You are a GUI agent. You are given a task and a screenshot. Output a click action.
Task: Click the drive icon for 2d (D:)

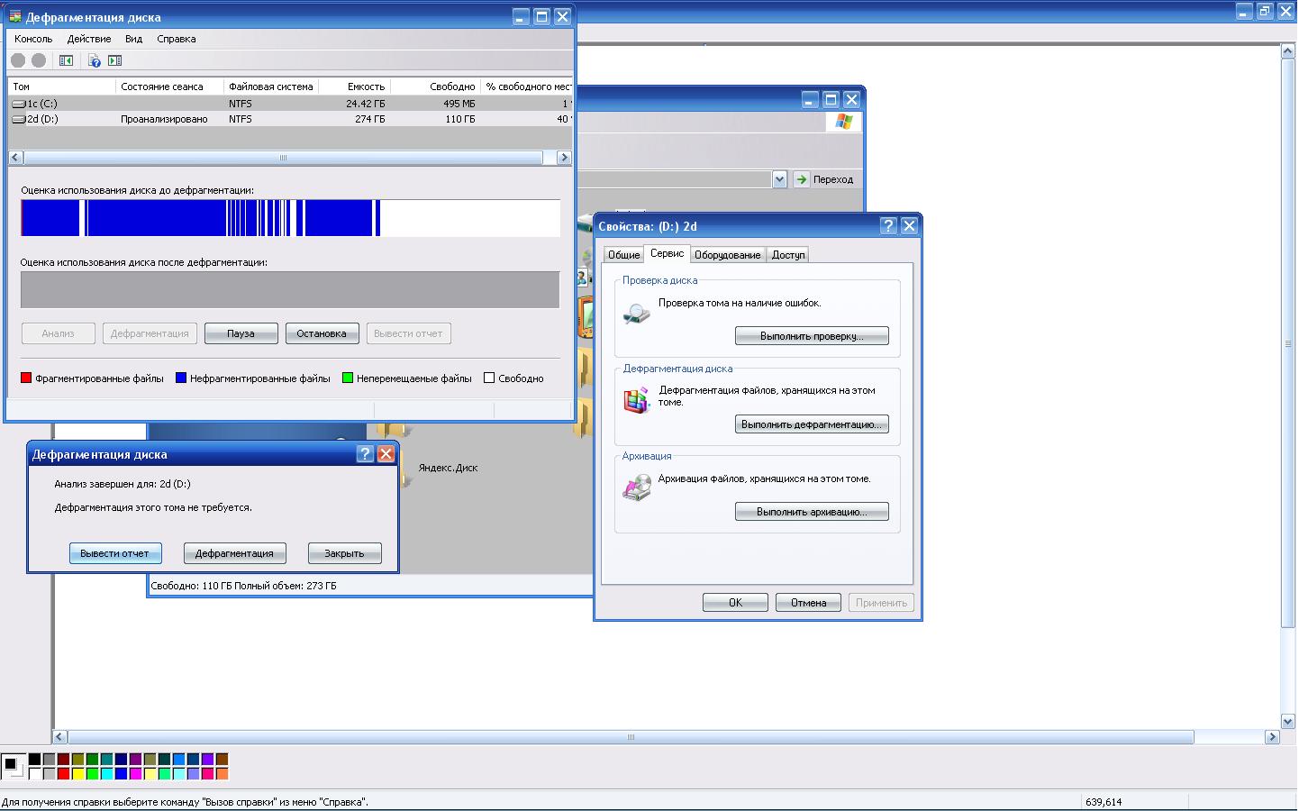pos(19,119)
